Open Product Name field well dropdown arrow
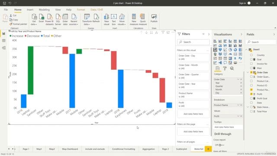 tap(238, 105)
